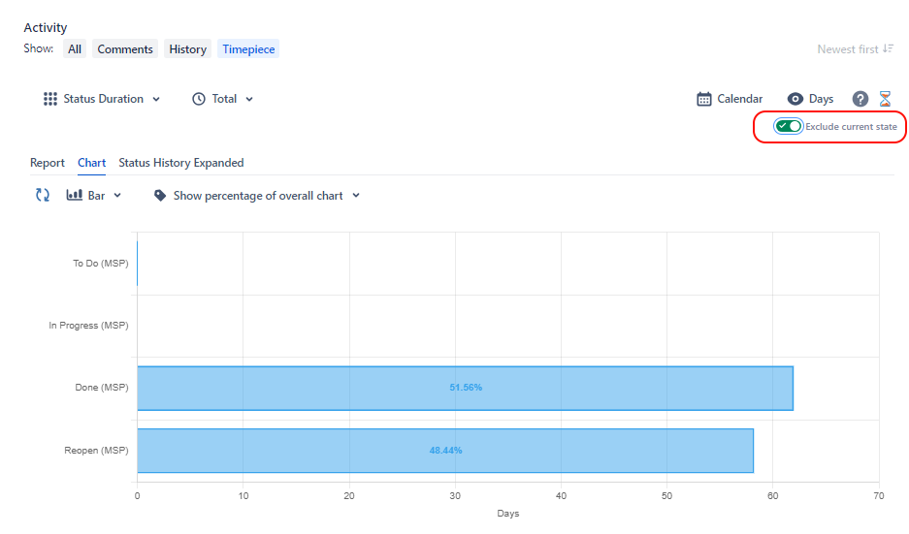Expand Show percentage of overall chart dropdown
909x534 pixels.
pos(356,196)
